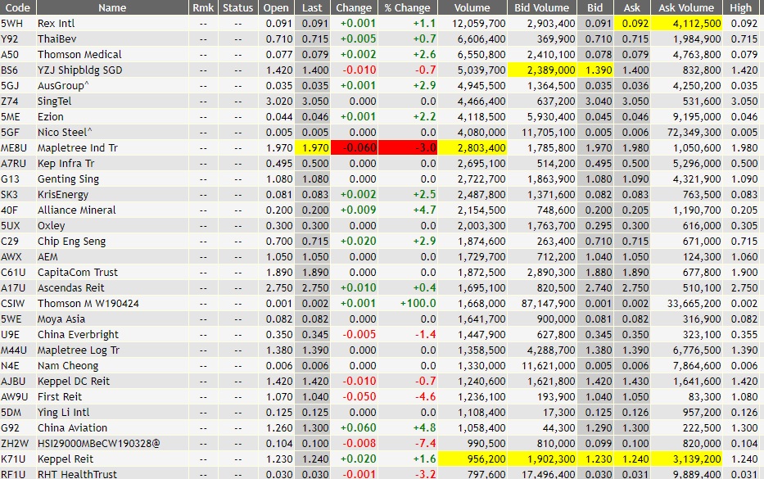Select Alliance Mineral stock name
This screenshot has height=479, width=764.
point(76,210)
